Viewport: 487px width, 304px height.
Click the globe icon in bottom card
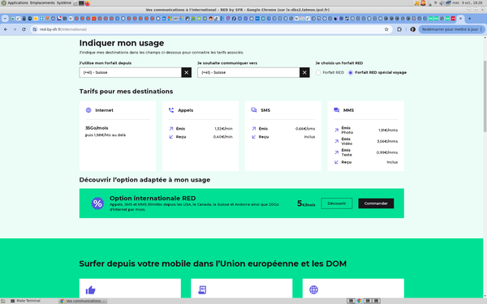coord(313,289)
